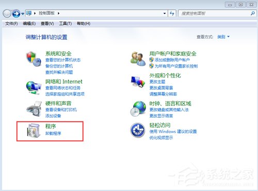
Task: Click the System and Security shield icon
Action: tap(34, 59)
